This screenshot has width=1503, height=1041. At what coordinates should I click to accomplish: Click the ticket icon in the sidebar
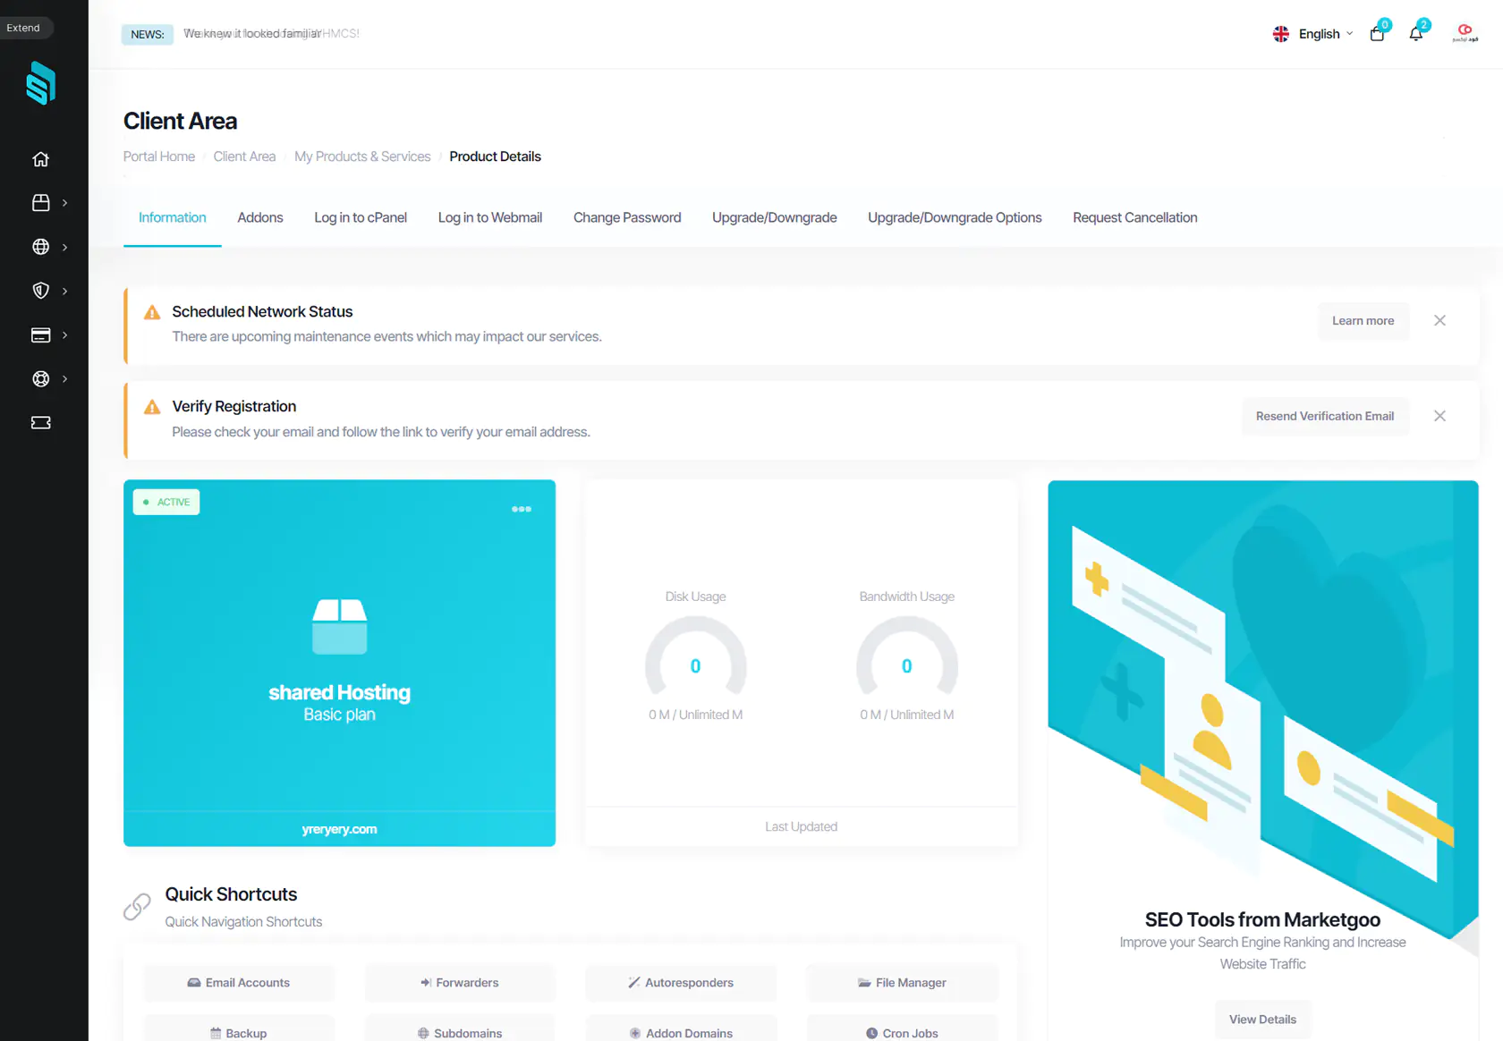(40, 422)
